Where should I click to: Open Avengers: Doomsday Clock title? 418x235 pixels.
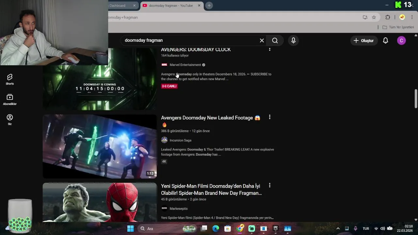[196, 49]
